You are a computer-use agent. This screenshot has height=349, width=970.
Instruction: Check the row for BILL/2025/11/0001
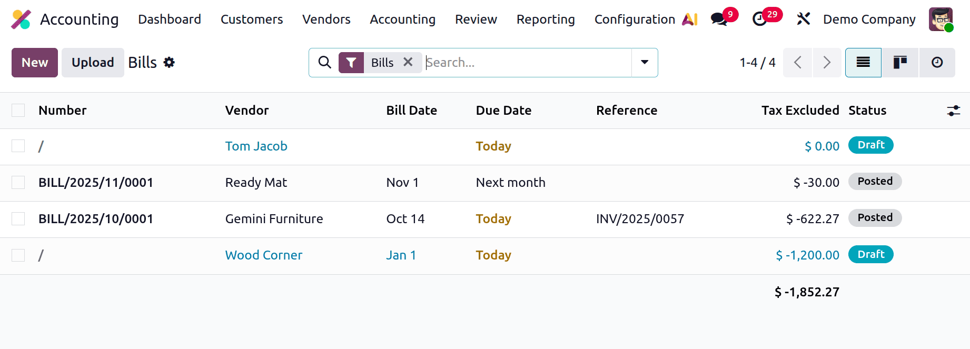pyautogui.click(x=18, y=182)
